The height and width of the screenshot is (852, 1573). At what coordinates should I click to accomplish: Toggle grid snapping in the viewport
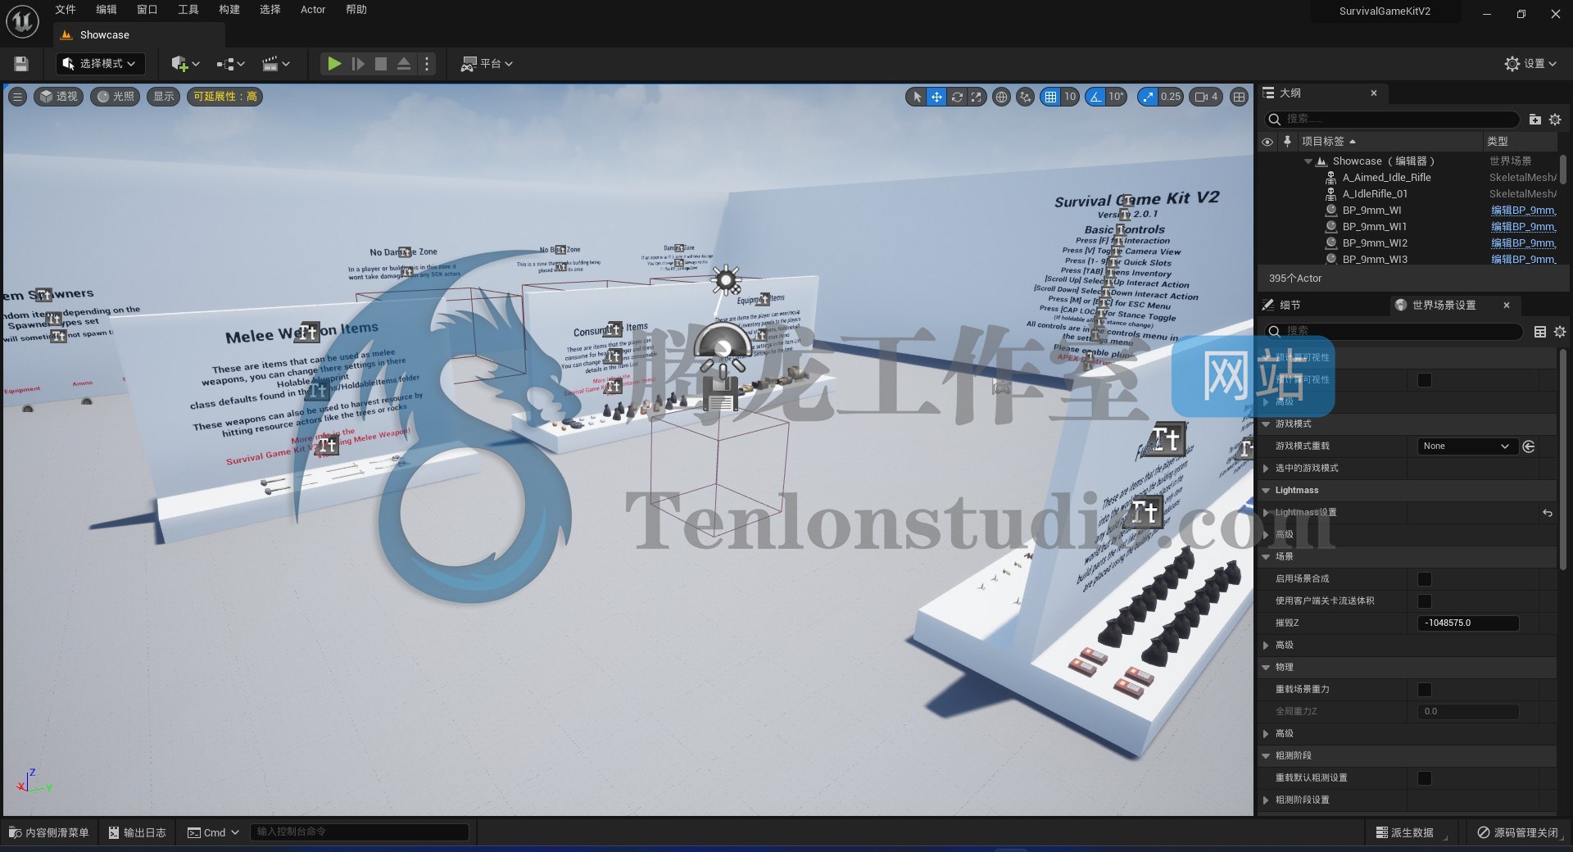[1050, 97]
